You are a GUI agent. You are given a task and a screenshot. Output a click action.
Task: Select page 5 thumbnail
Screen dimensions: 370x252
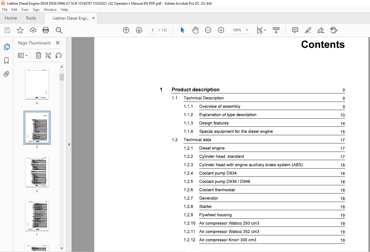coord(37,128)
